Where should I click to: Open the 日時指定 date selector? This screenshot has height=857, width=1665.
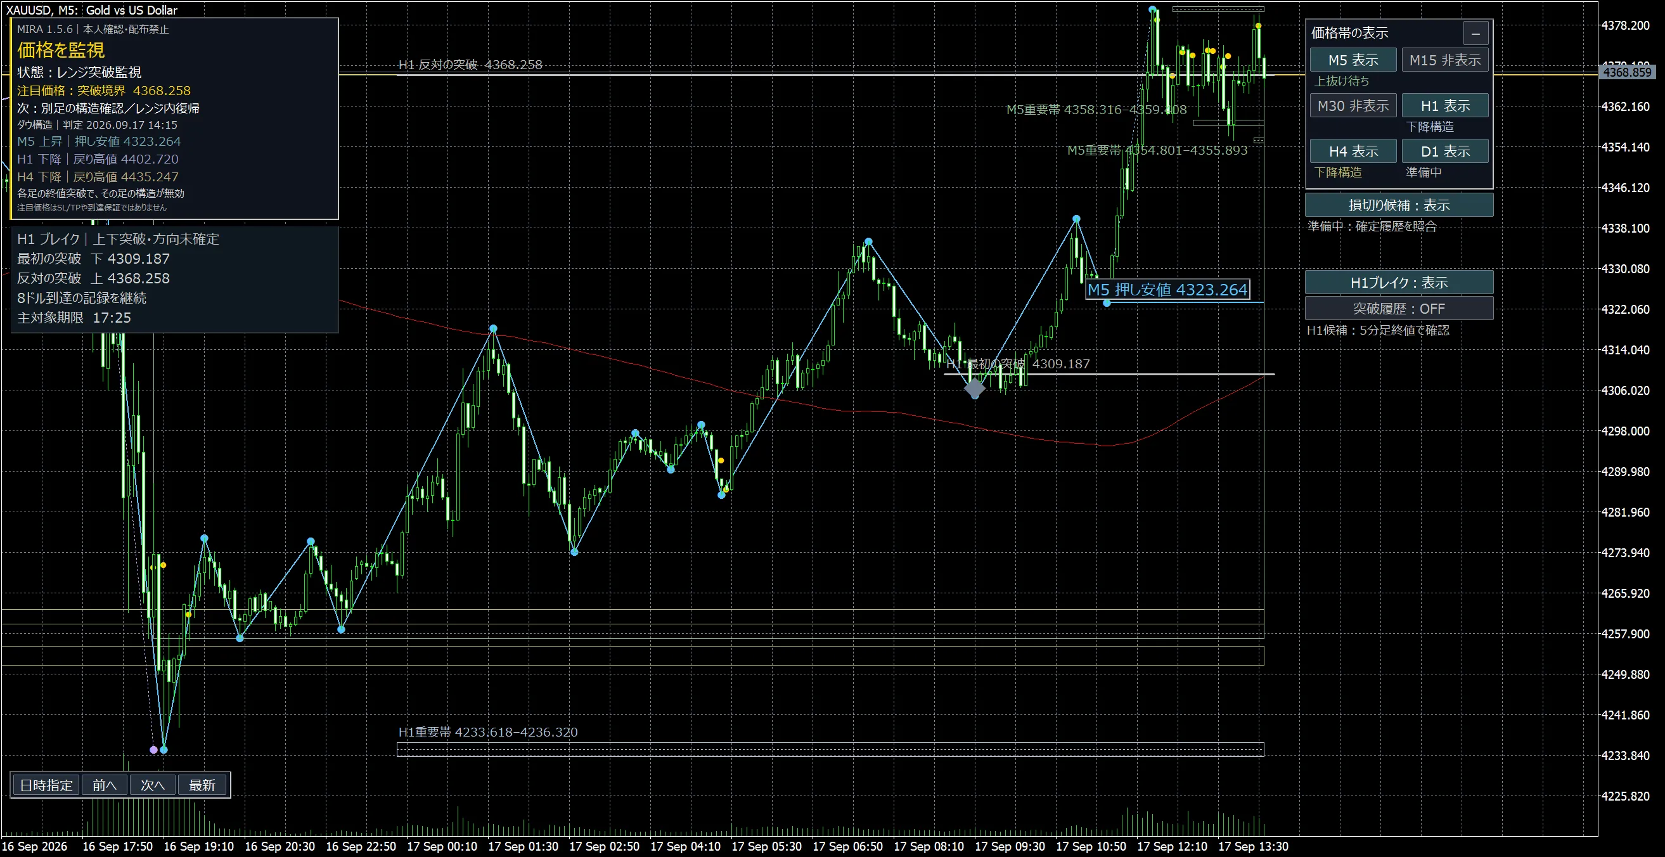click(46, 785)
